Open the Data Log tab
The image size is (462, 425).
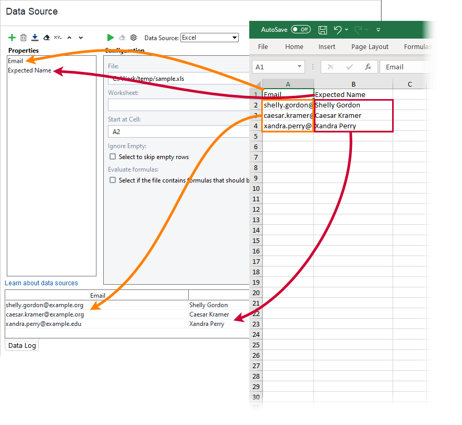[22, 345]
